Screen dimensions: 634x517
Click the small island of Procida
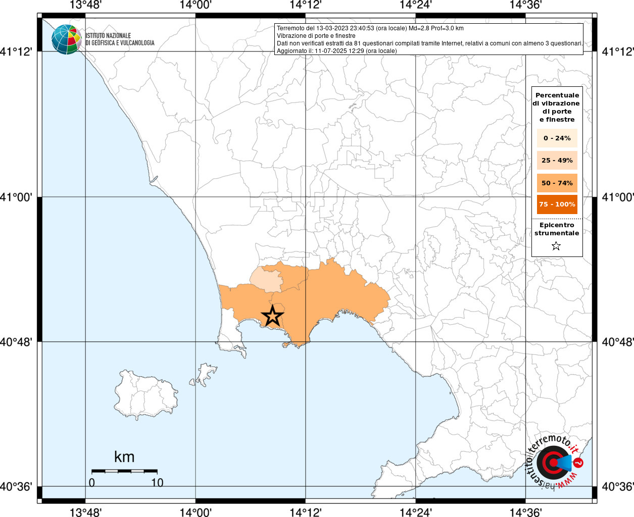[x=205, y=375]
